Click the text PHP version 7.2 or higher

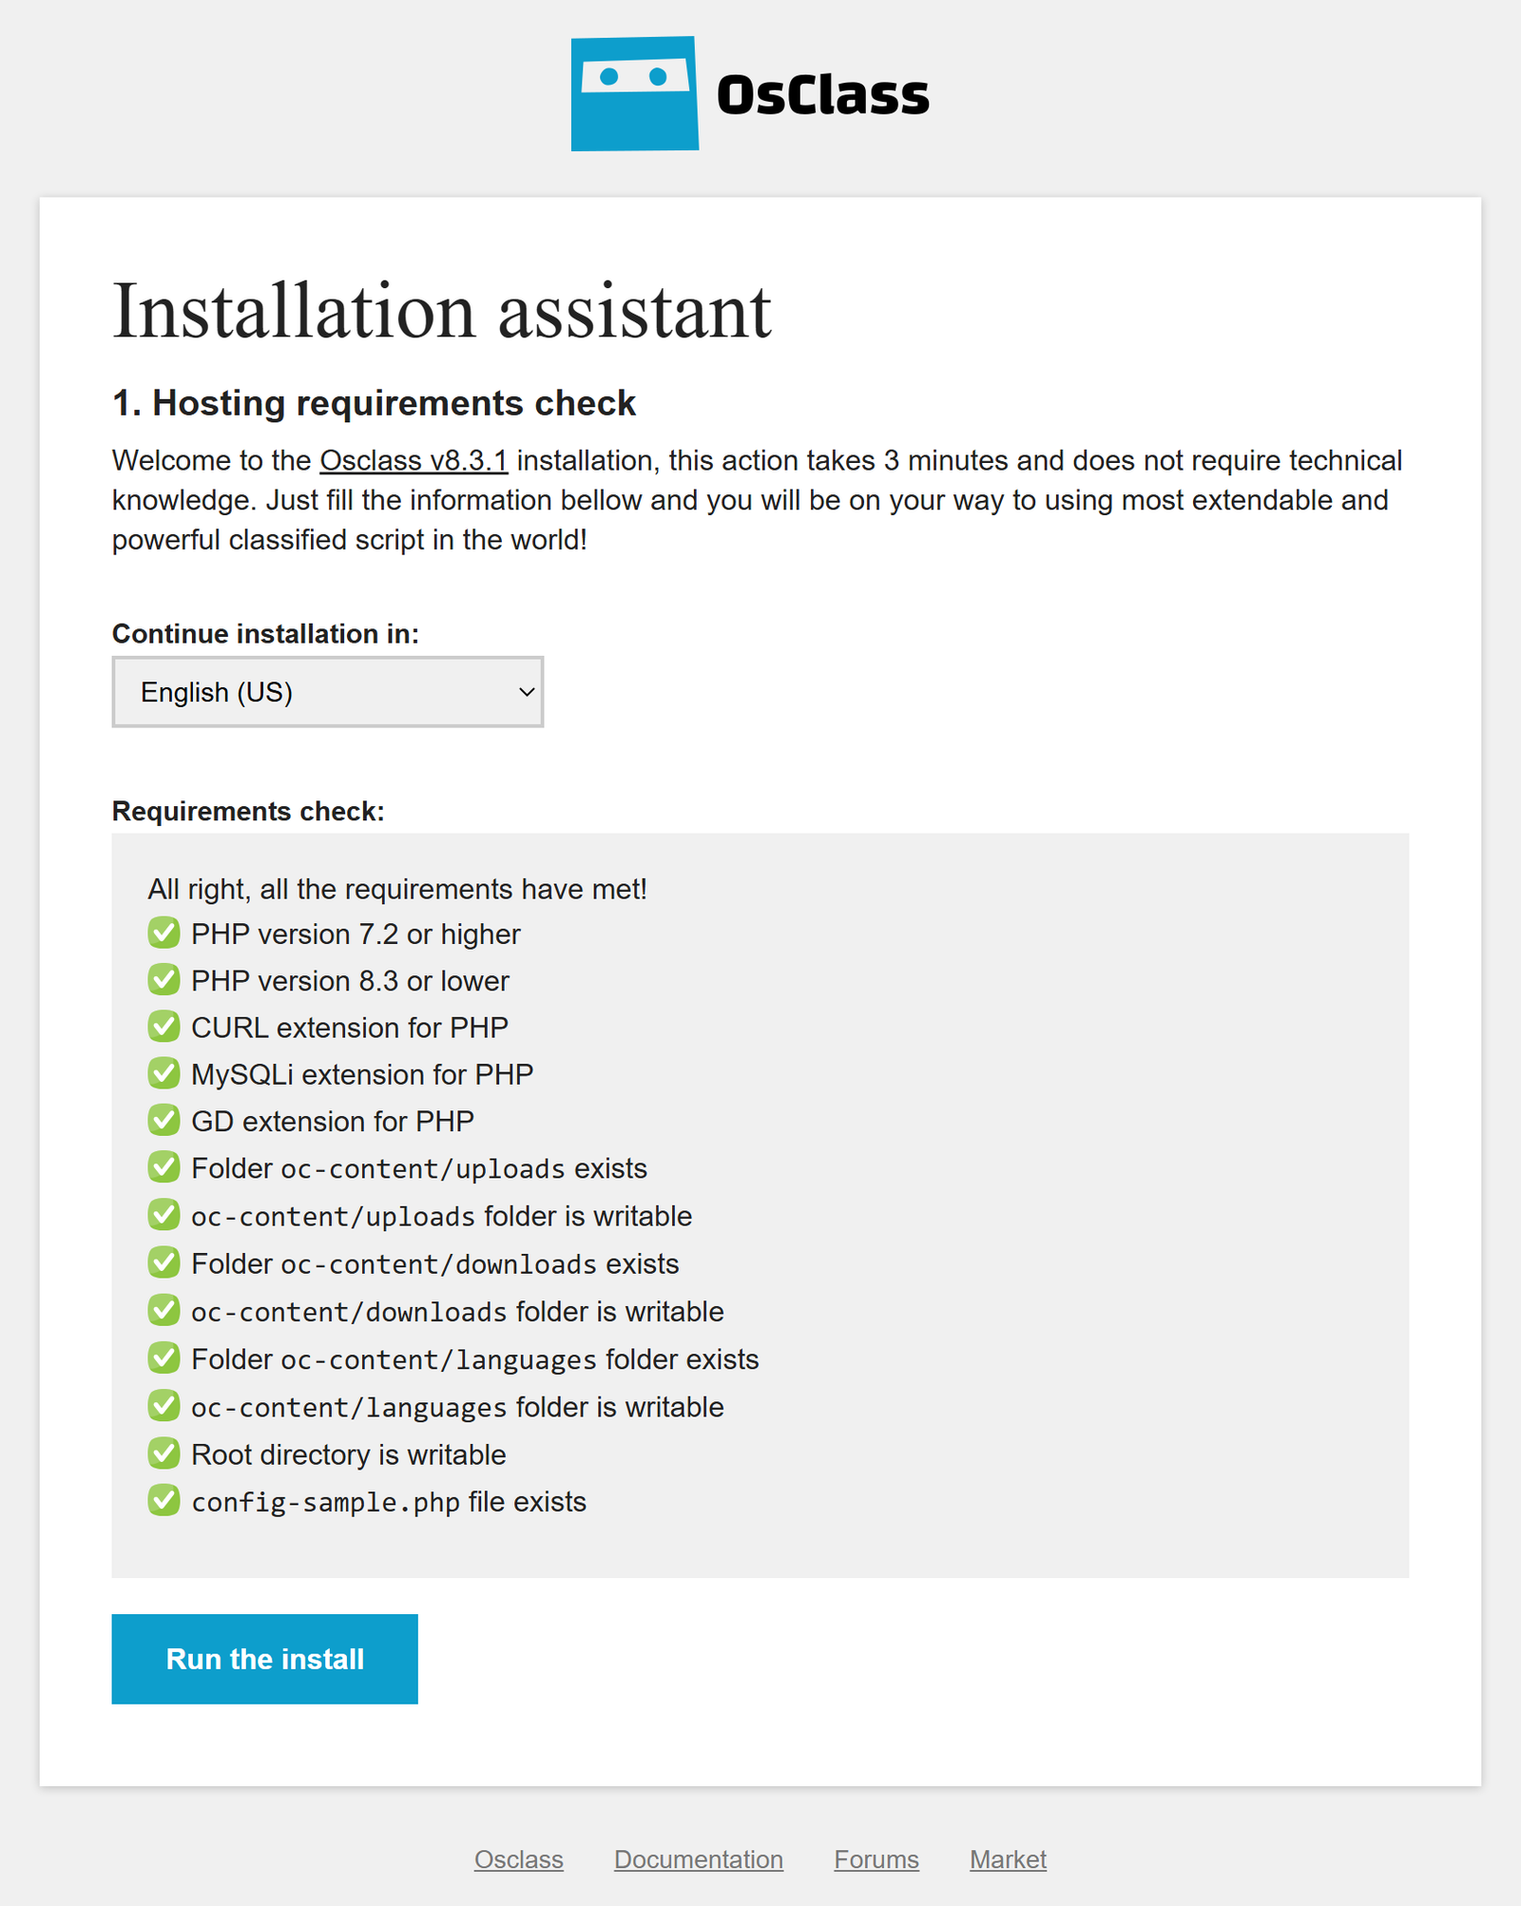(x=356, y=934)
